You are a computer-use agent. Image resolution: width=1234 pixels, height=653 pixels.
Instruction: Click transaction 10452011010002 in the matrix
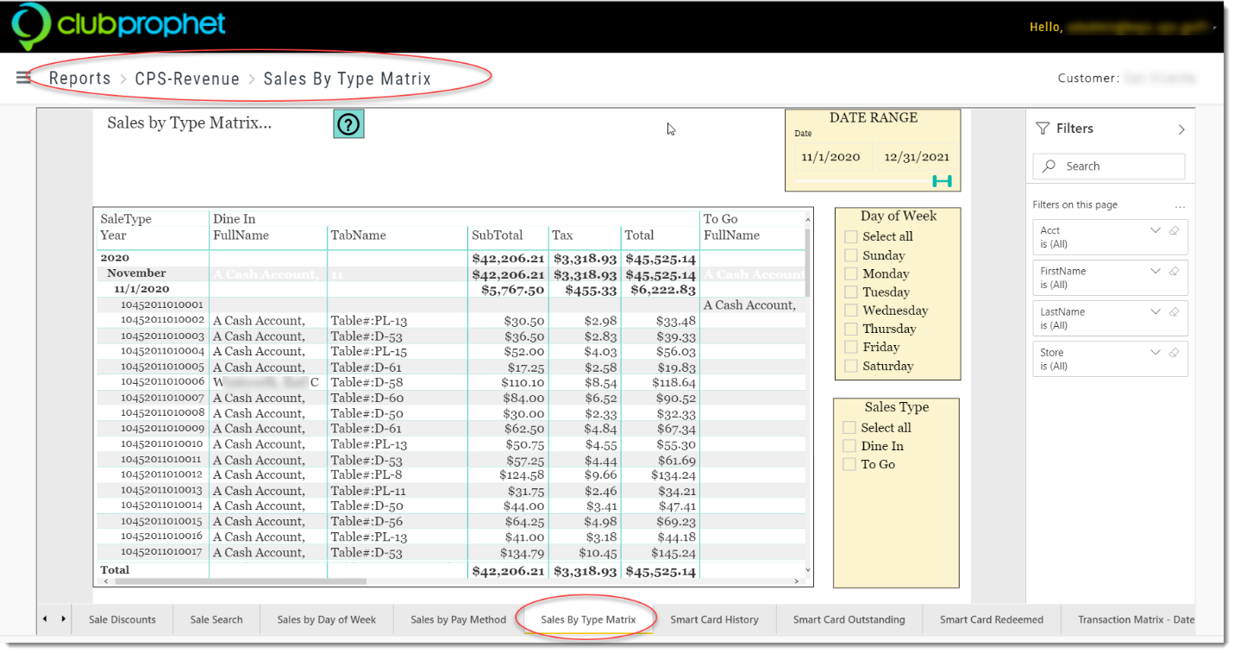pyautogui.click(x=162, y=320)
